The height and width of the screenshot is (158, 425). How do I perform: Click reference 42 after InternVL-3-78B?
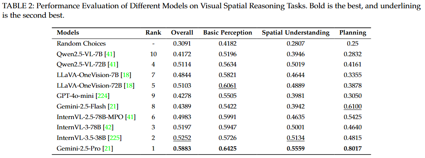point(108,127)
